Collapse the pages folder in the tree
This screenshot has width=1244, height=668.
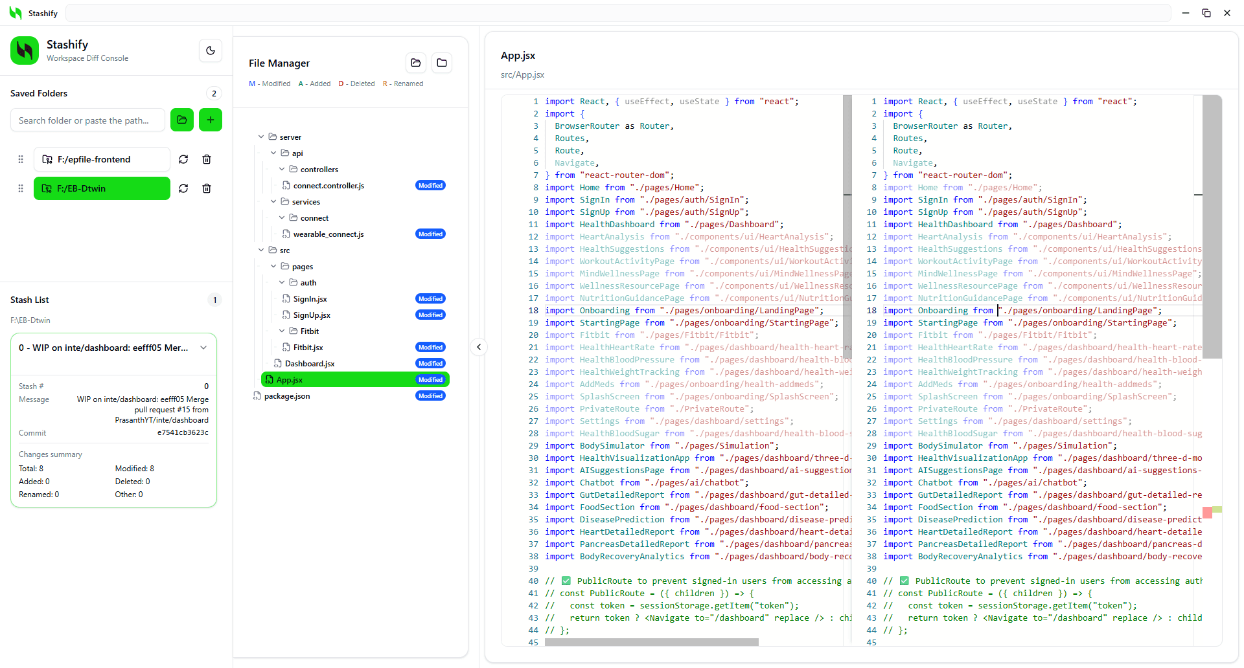274,266
